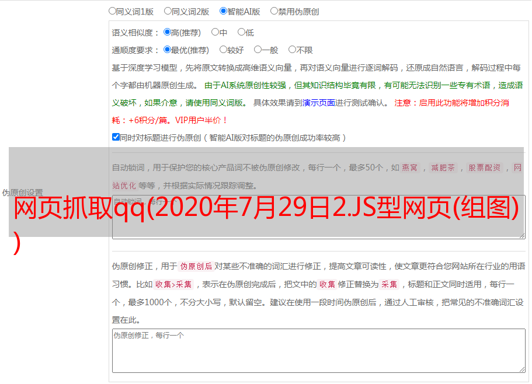Set 通顺度要求 to 不限

pyautogui.click(x=292, y=50)
